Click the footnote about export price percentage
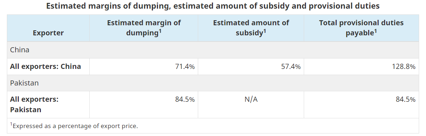 (74, 126)
